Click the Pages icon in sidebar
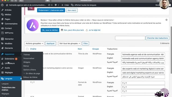This screenshot has width=172, height=97. 2,19
